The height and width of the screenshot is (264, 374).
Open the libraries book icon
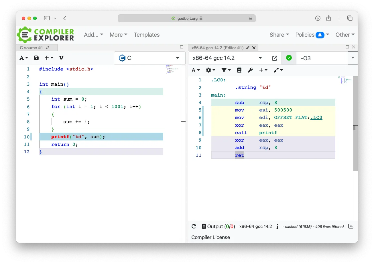pyautogui.click(x=239, y=70)
